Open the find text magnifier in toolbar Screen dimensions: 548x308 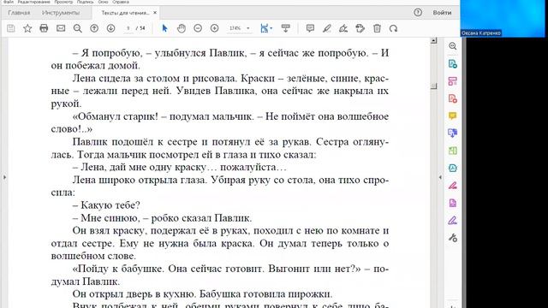[78, 28]
